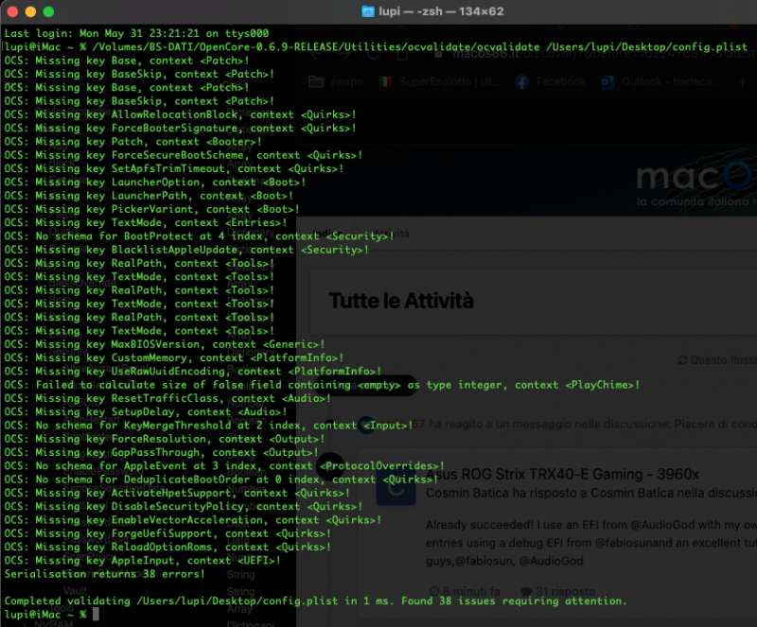This screenshot has width=757, height=627.
Task: Open 'swapo' bookmark folder in background browser
Action: (336, 82)
